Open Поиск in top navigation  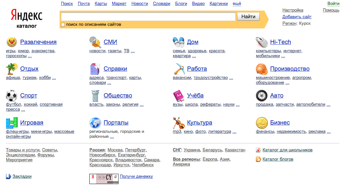click(x=67, y=4)
